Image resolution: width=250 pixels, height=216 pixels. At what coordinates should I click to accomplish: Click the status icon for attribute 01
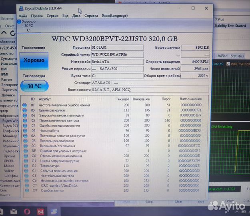point(24,105)
